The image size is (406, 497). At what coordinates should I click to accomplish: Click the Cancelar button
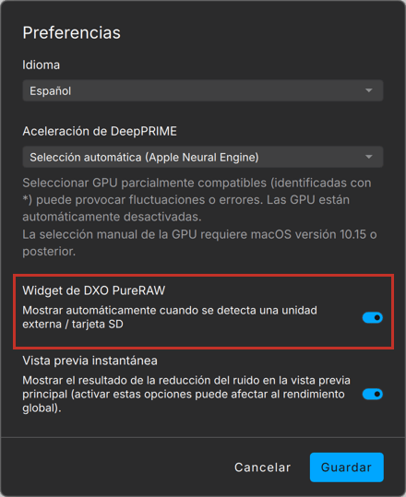click(x=262, y=467)
